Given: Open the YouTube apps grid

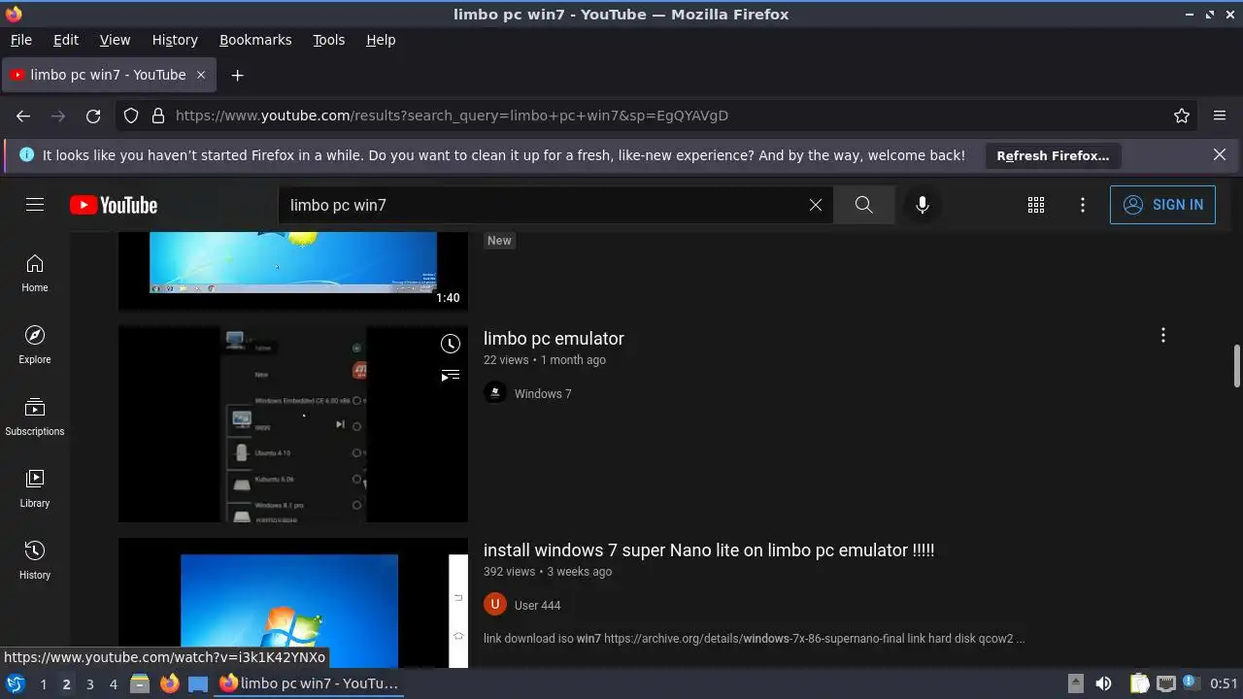Looking at the screenshot, I should 1036,205.
